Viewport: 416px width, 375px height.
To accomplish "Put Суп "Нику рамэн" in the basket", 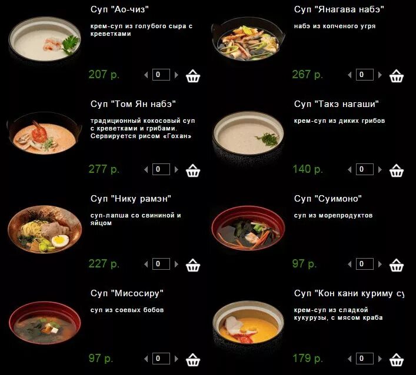I will (193, 265).
